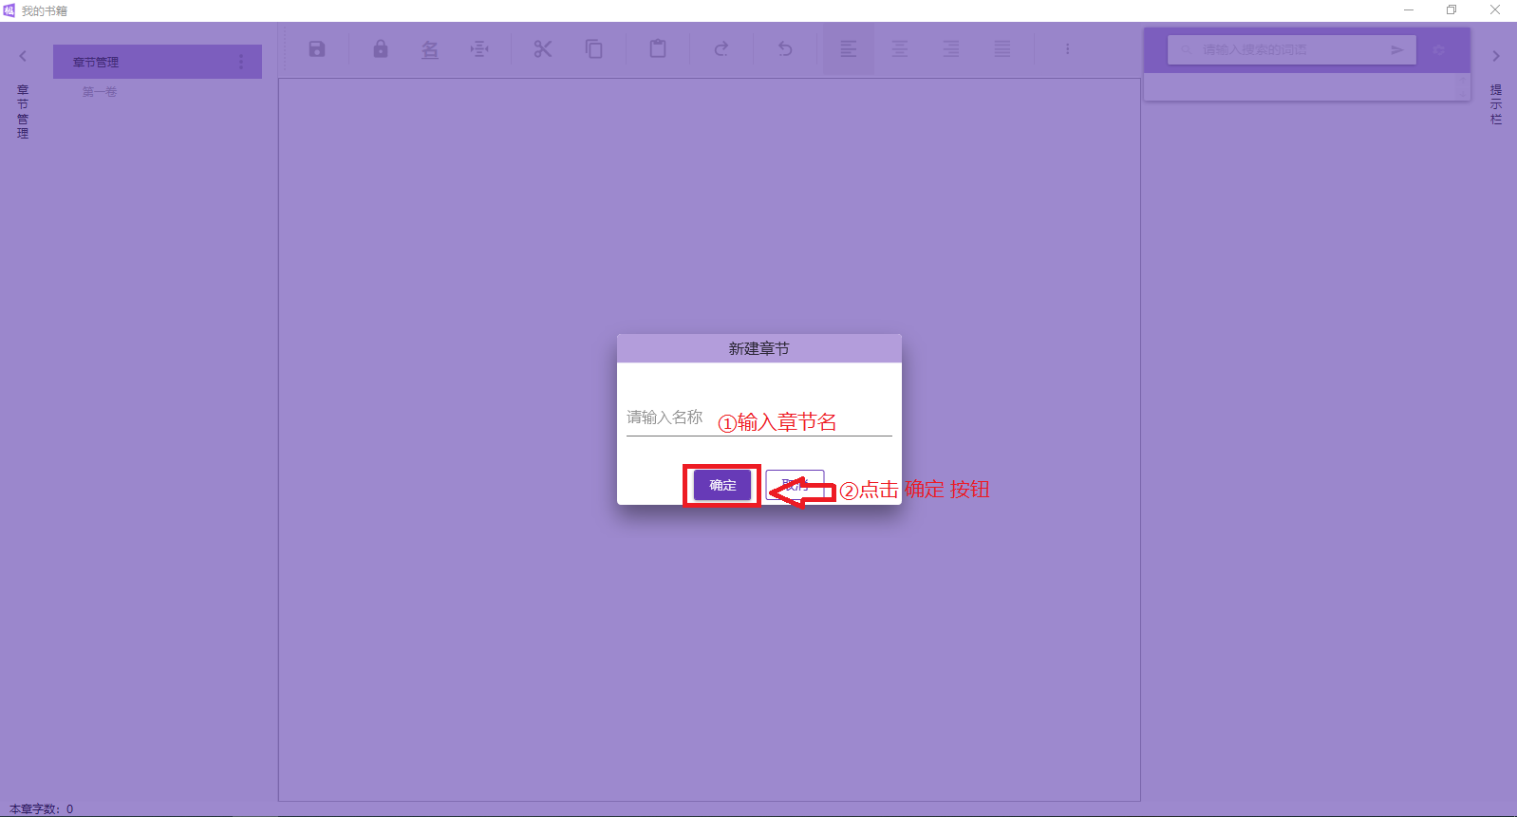1517x817 pixels.
Task: Click the down arrow in the hints panel
Action: point(1462,93)
